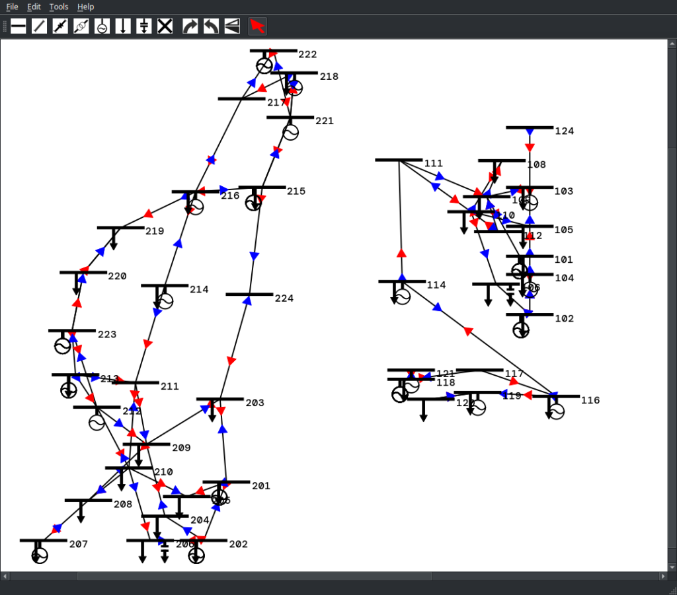Click the vertical scrollbar down arrow
The height and width of the screenshot is (595, 677).
672,567
